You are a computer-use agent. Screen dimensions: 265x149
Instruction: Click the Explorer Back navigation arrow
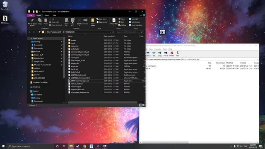[x=29, y=32]
